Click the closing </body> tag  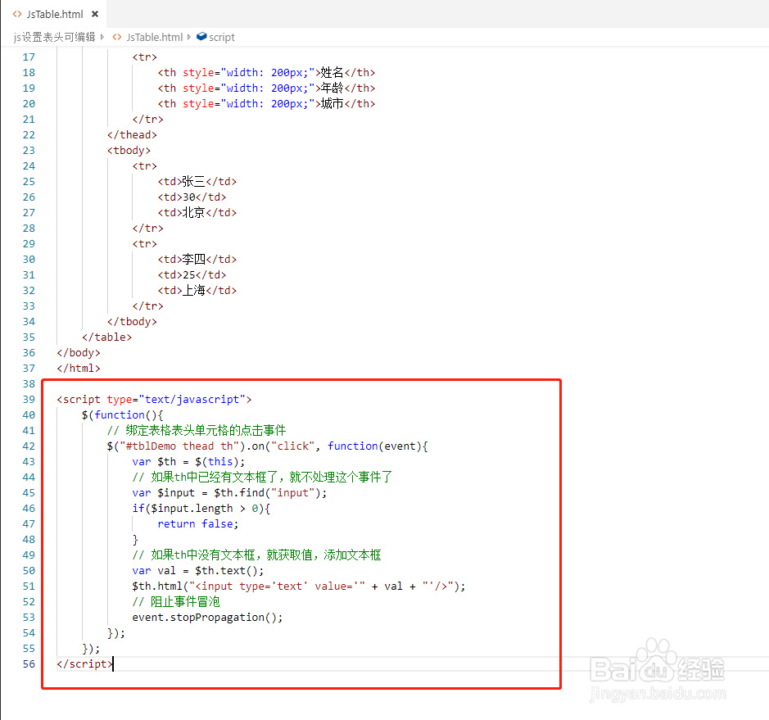point(79,353)
